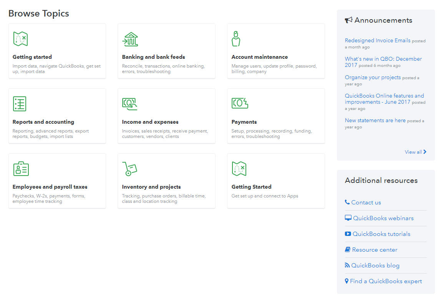Click the hand truck icon for Inventory and projects
This screenshot has width=443, height=302.
129,169
